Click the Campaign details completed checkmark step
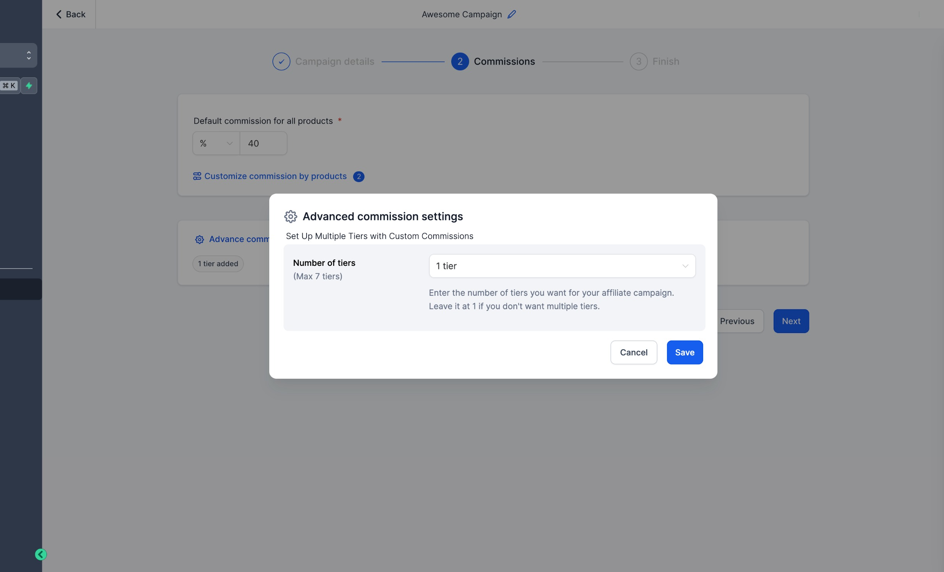 click(x=281, y=61)
